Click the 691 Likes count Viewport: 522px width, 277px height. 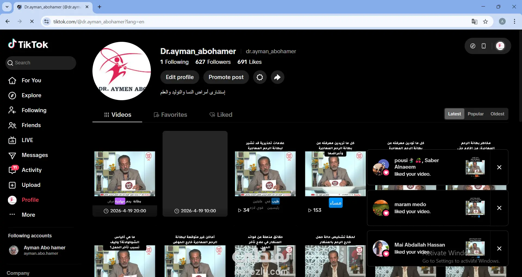click(x=249, y=62)
